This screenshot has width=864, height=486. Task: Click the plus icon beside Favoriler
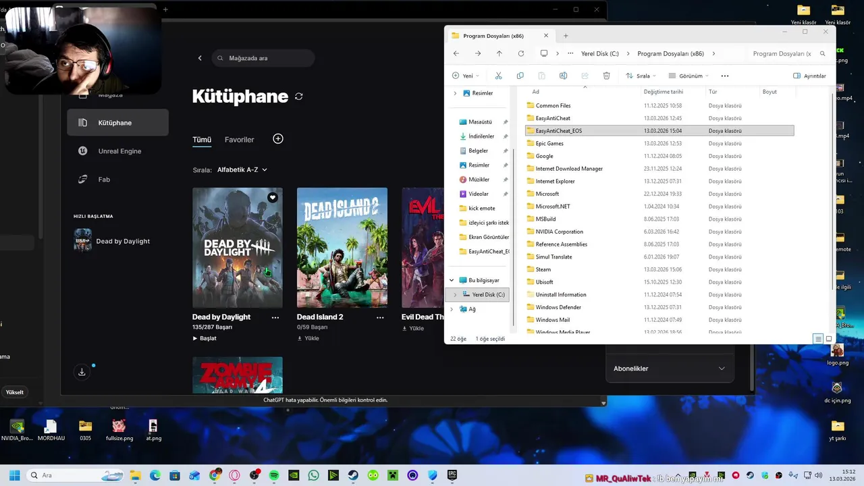click(278, 138)
